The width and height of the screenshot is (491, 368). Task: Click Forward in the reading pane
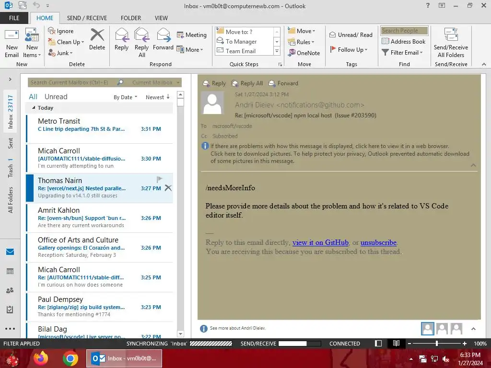coord(284,83)
